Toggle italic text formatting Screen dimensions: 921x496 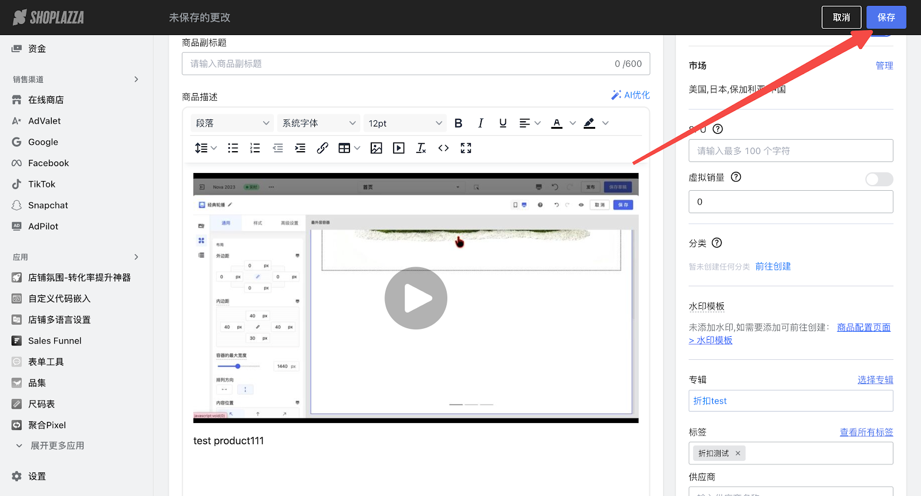(480, 123)
